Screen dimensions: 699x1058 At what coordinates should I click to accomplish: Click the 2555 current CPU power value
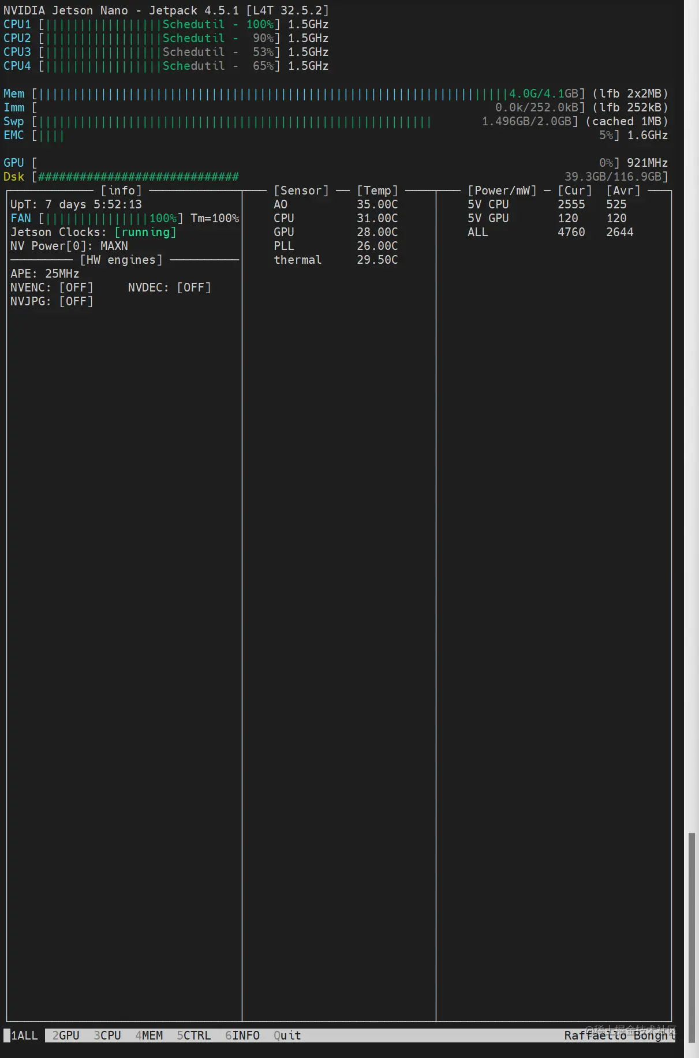click(x=571, y=204)
